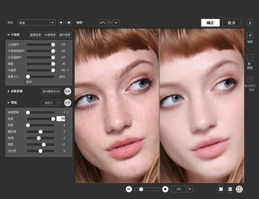Apply the 中等程度 medium smoothing preset
259x199 pixels.
tap(50, 35)
